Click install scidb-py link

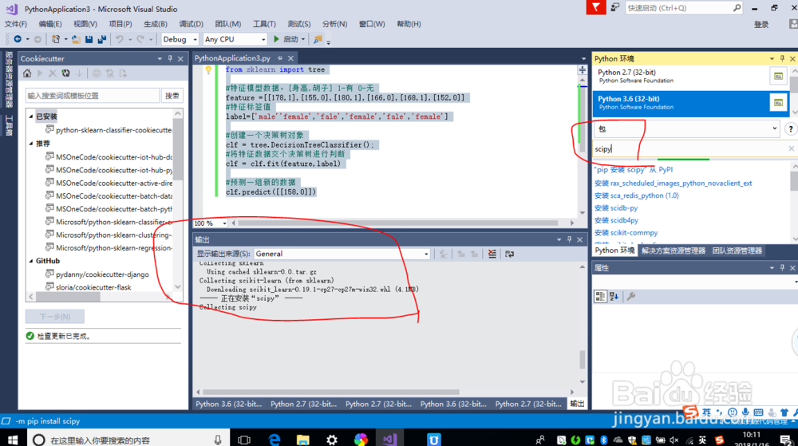pos(616,208)
